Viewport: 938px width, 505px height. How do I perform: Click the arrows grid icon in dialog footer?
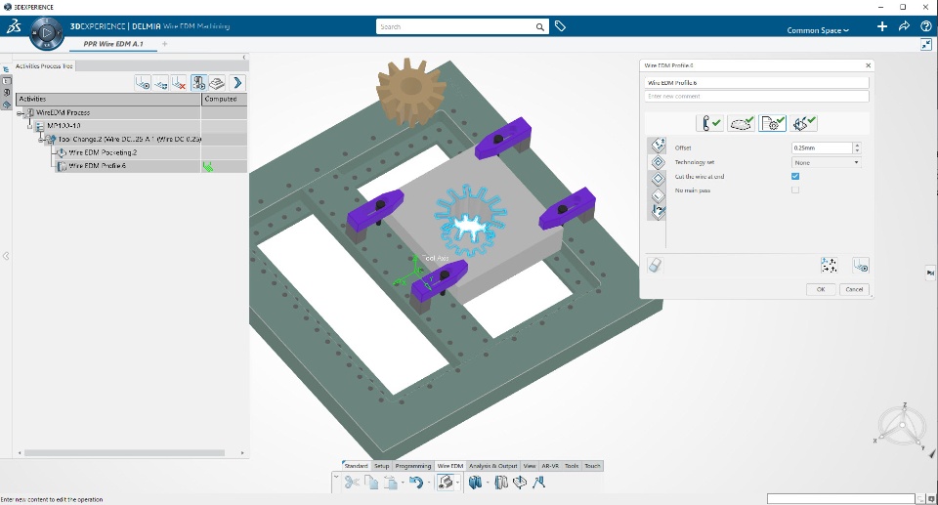point(830,265)
